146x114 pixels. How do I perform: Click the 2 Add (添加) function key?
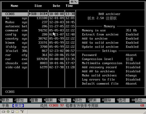point(21,100)
